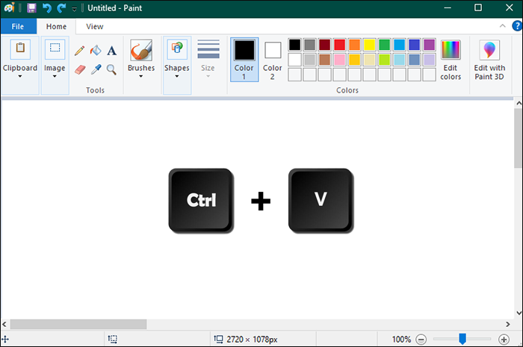Click the scroll up arrow

point(519,103)
